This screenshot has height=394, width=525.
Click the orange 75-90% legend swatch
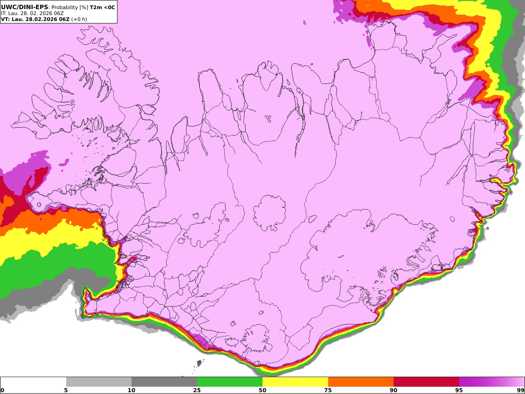pyautogui.click(x=361, y=382)
